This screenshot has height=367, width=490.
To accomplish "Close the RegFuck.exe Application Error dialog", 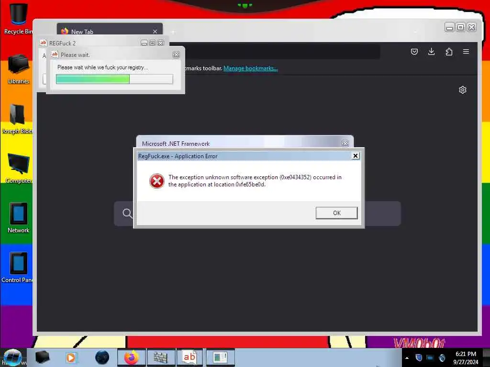I will 356,156.
